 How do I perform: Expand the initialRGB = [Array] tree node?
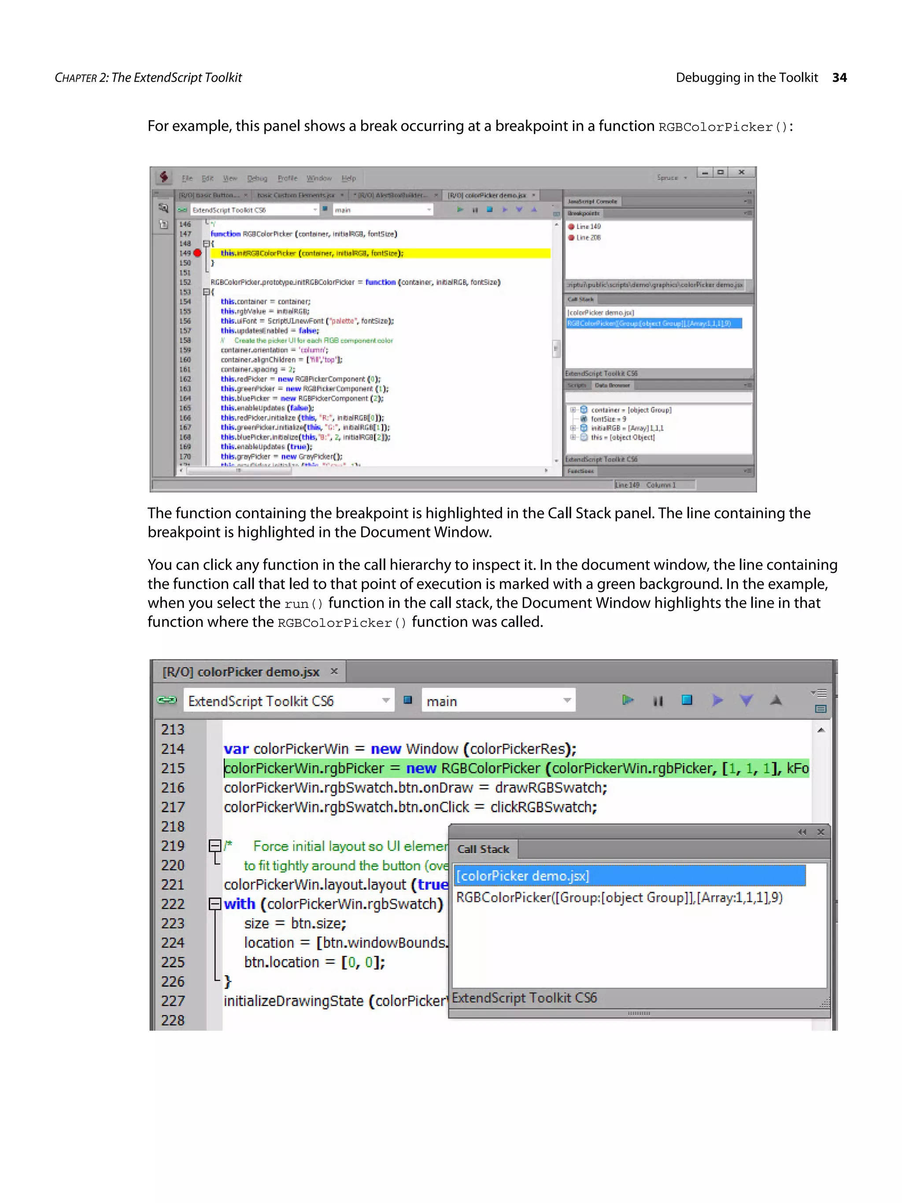point(573,428)
